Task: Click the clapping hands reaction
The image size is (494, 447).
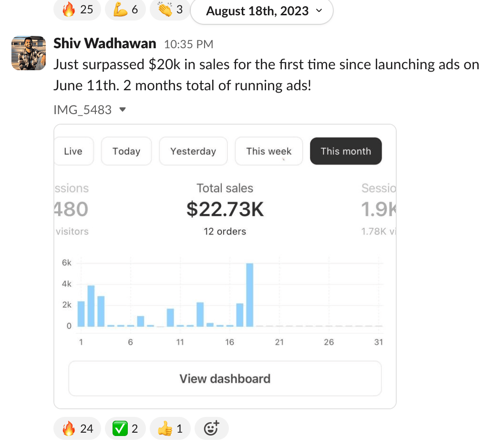Action: pyautogui.click(x=170, y=9)
